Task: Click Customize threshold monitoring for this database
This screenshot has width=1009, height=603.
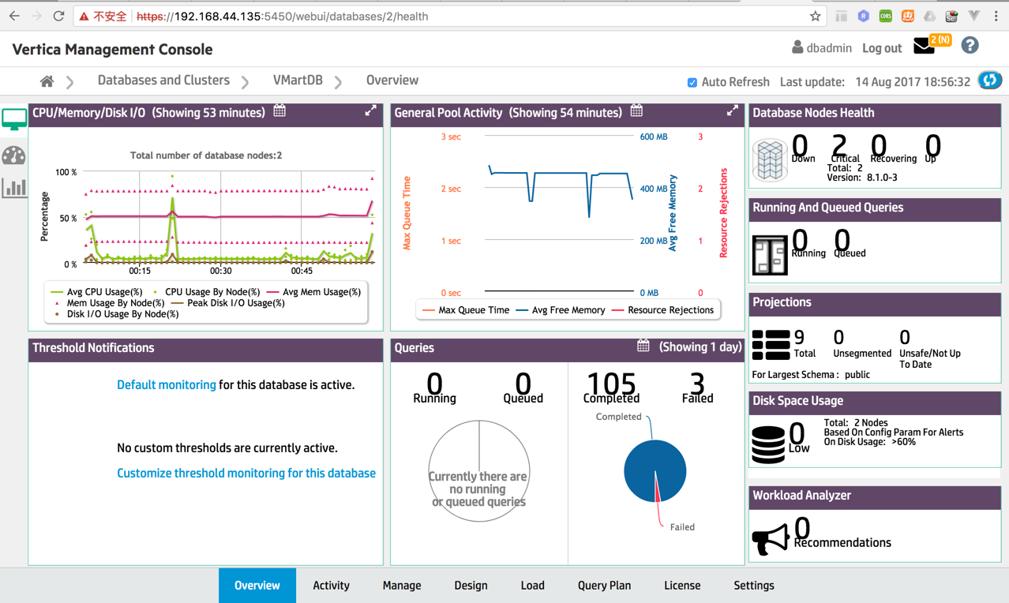Action: pyautogui.click(x=246, y=474)
